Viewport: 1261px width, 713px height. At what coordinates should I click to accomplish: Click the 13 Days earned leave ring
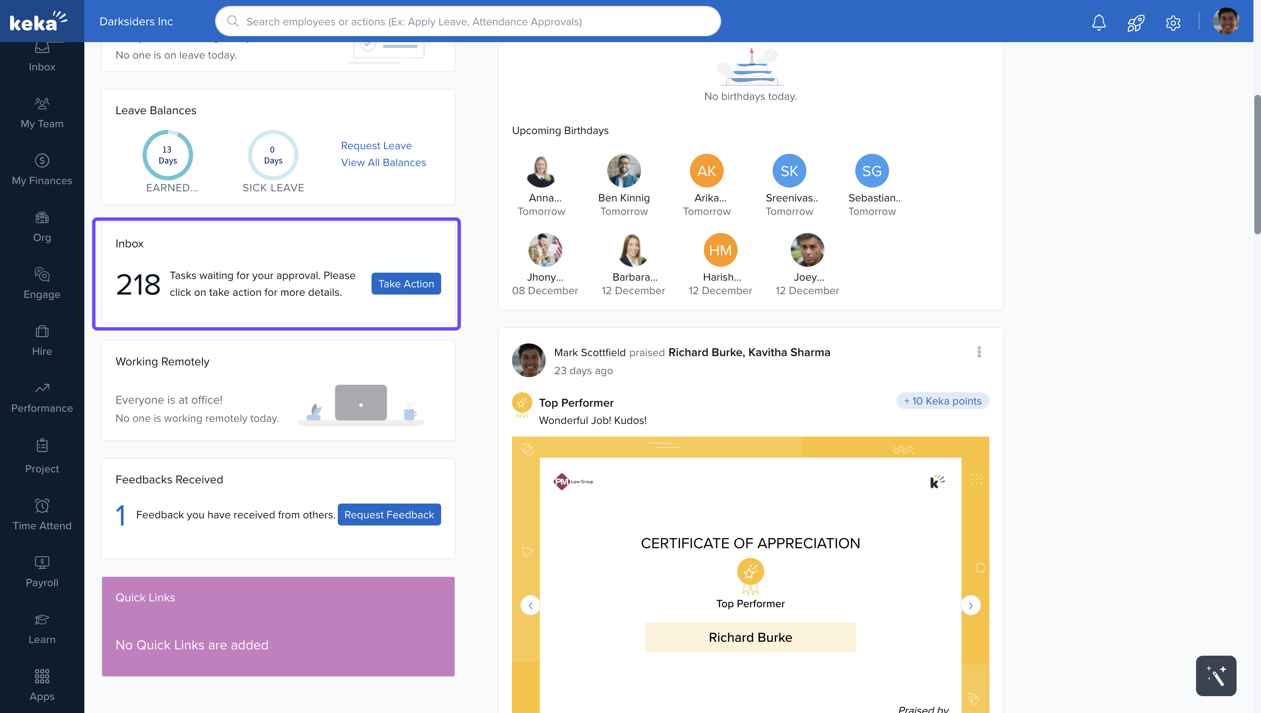click(167, 155)
